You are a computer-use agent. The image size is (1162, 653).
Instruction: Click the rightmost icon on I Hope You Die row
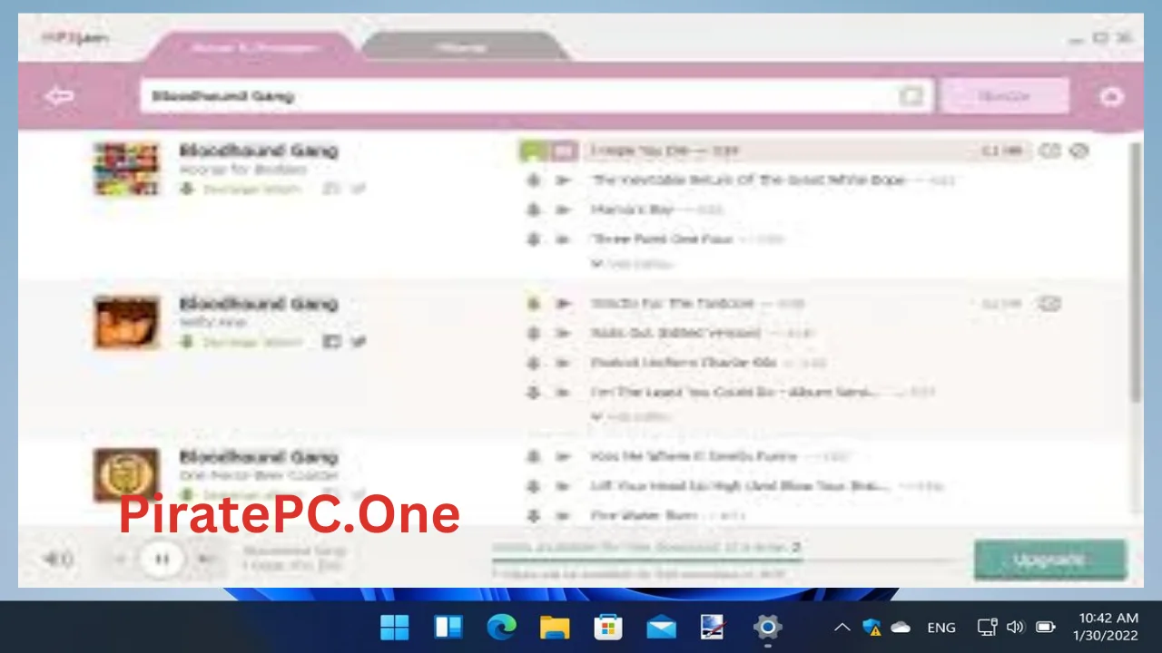coord(1078,151)
